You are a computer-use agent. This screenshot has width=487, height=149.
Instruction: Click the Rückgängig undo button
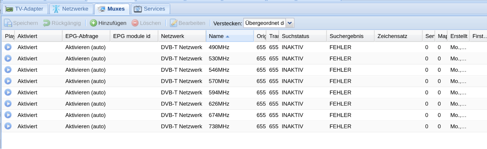pyautogui.click(x=62, y=23)
